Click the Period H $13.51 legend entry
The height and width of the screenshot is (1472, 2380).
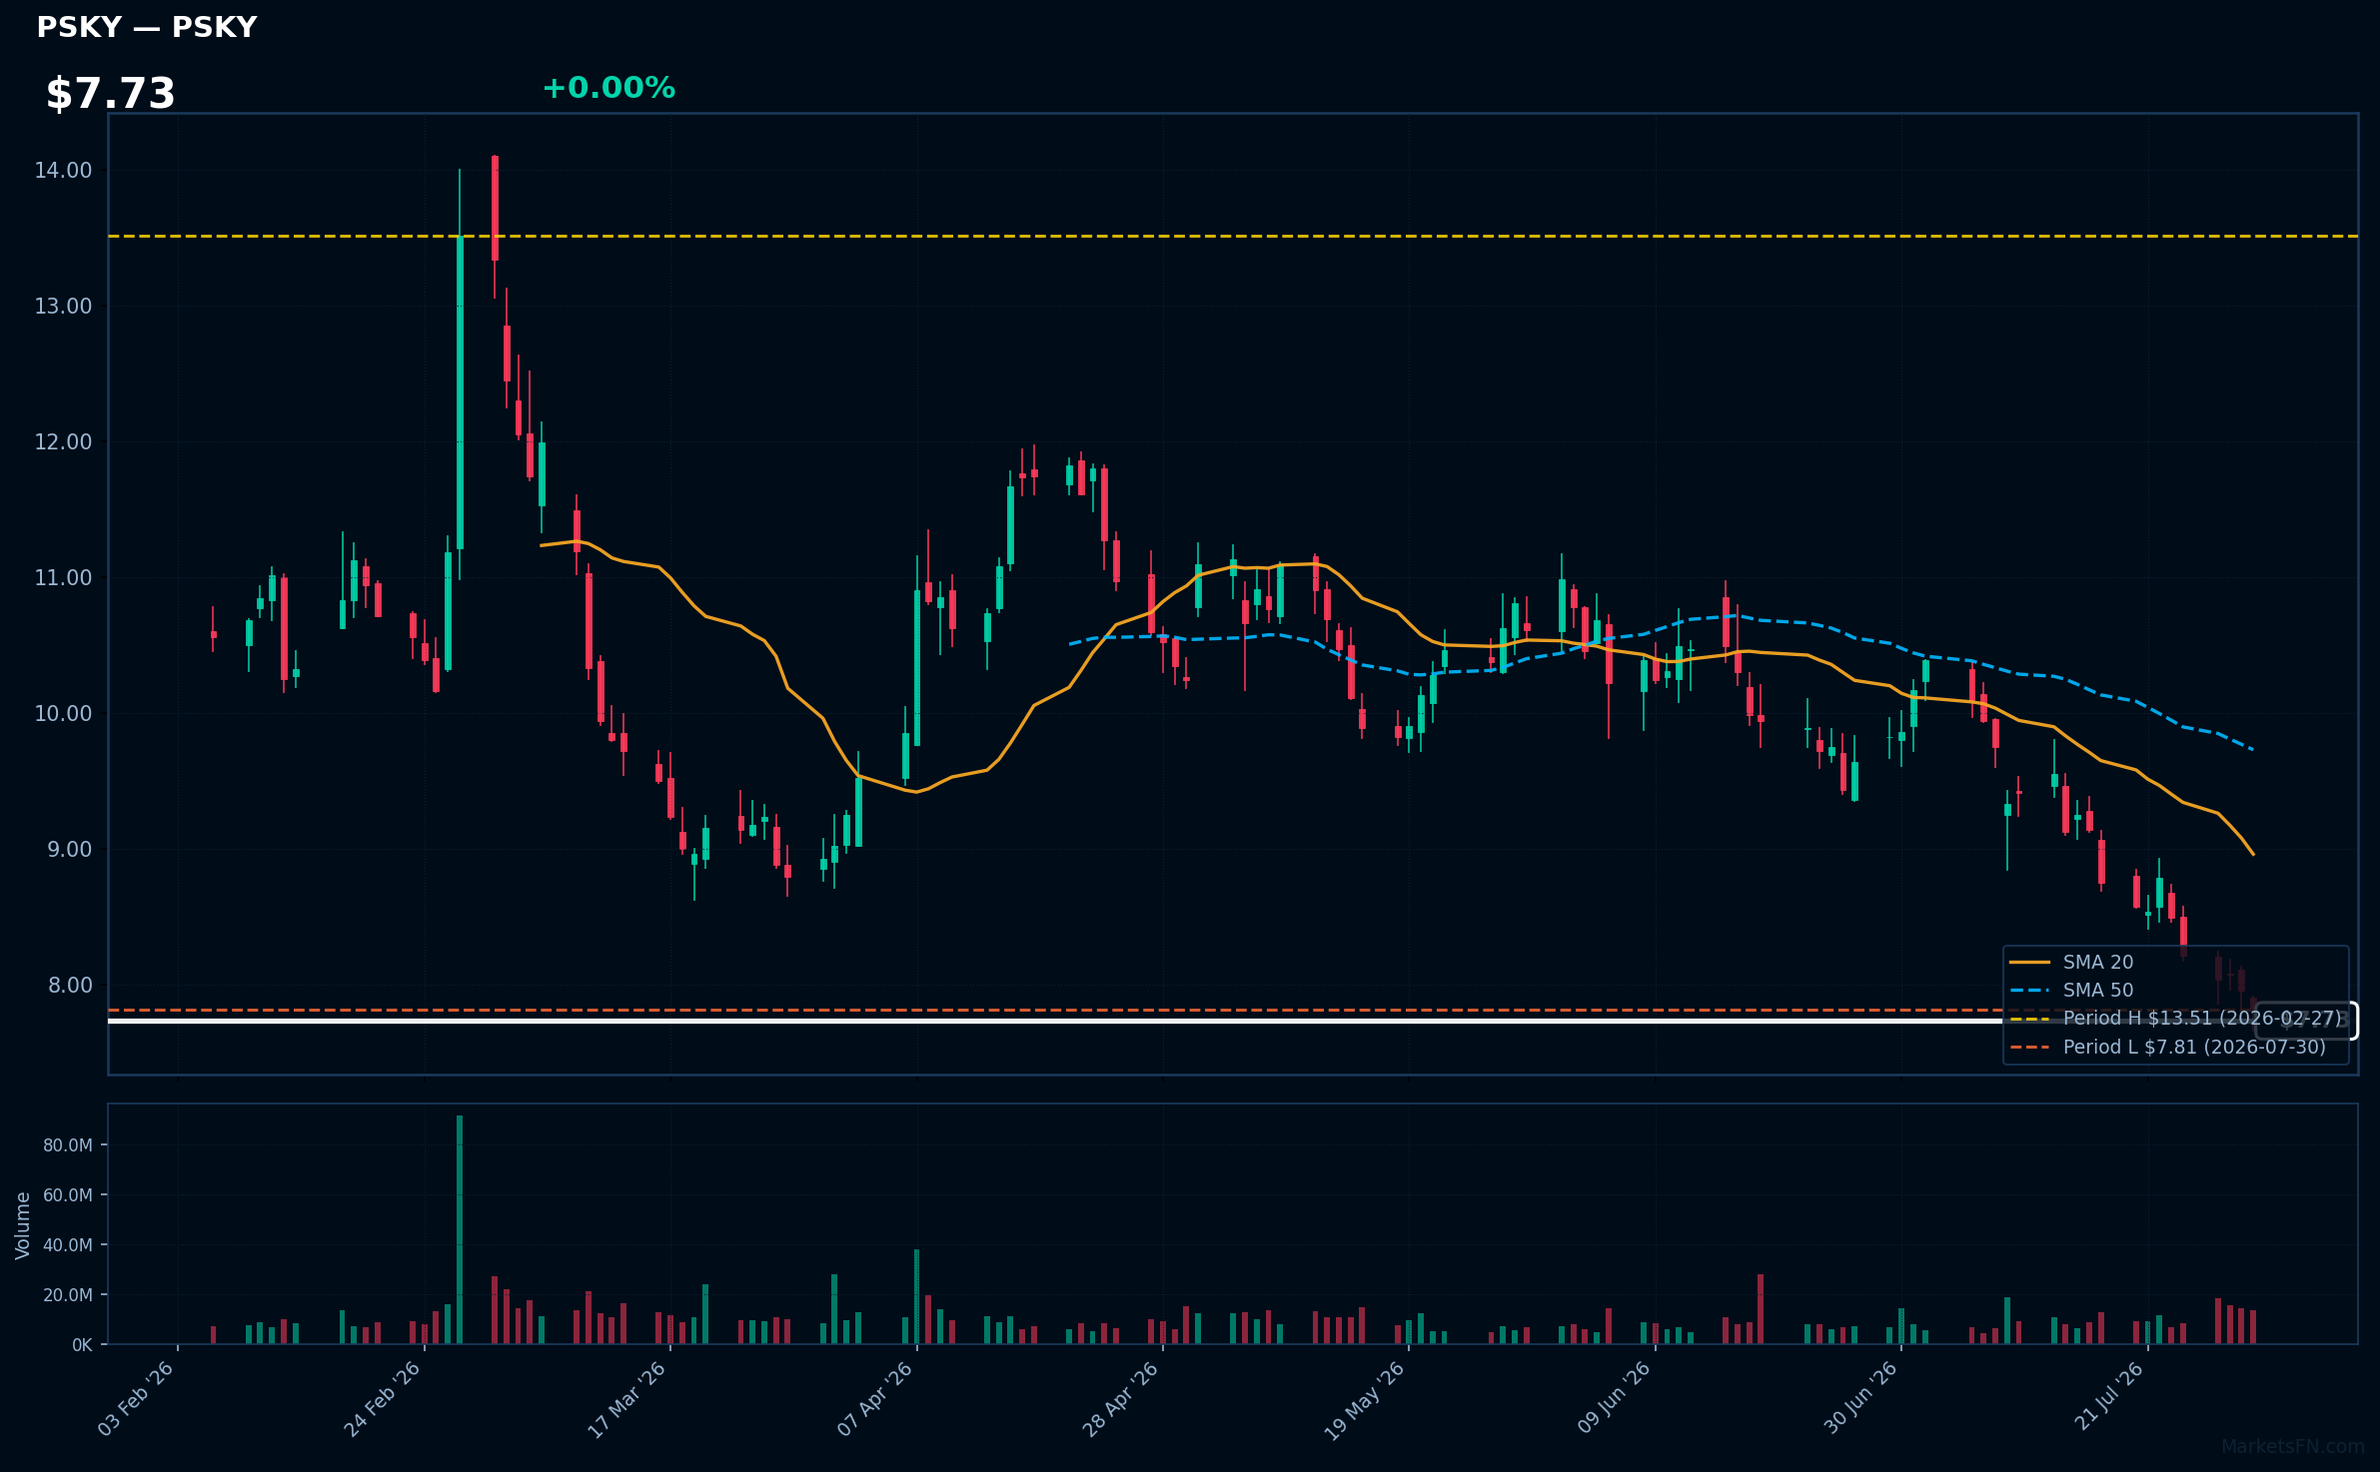point(2175,1019)
